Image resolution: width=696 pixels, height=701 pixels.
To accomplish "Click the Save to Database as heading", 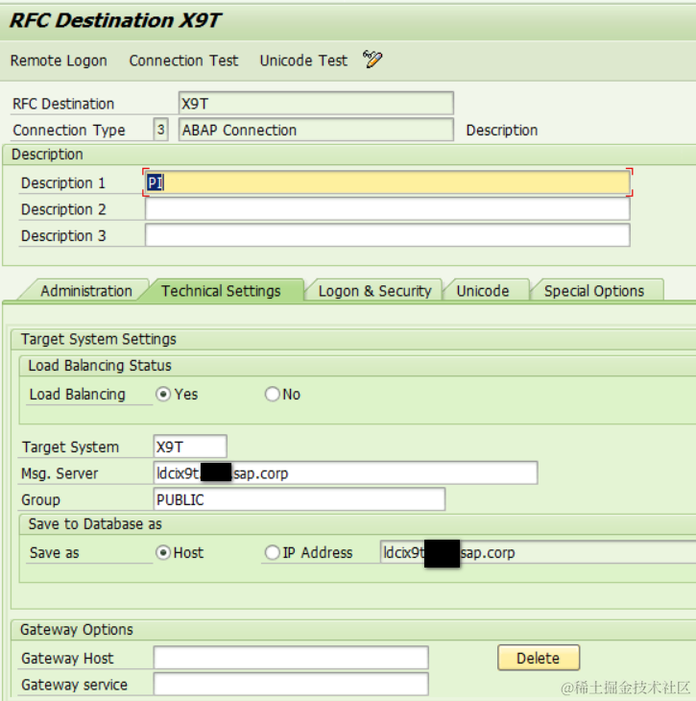I will 95,523.
